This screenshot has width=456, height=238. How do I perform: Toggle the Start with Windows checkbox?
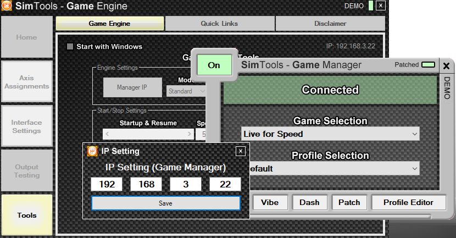[x=70, y=47]
